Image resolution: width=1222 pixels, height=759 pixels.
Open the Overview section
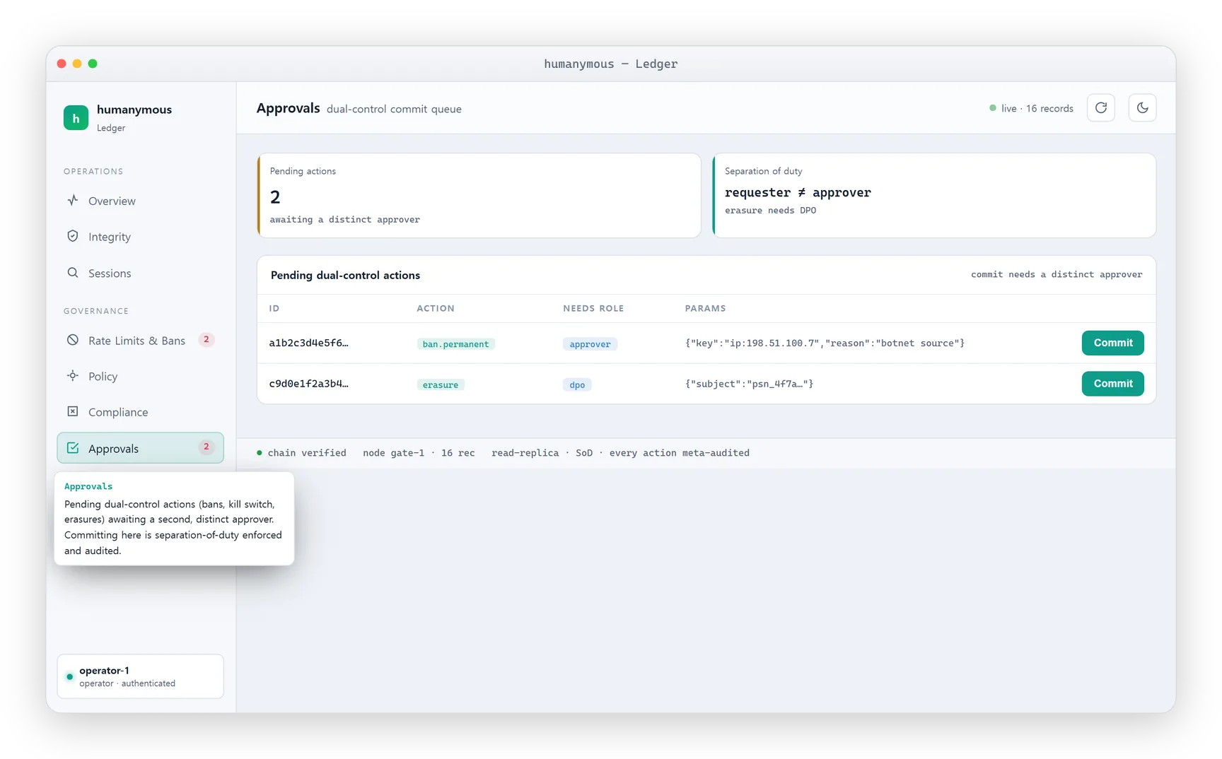[x=141, y=201]
